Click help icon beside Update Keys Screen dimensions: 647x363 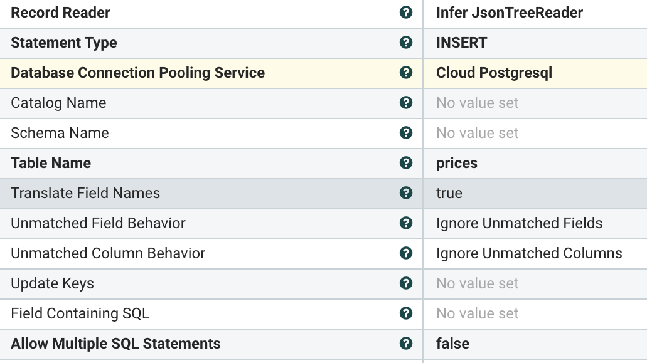[x=406, y=283]
